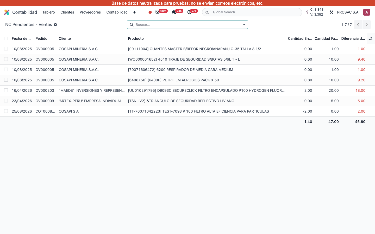The height and width of the screenshot is (234, 375).
Task: Check the 6200 RESPIRADOR row checkbox
Action: pyautogui.click(x=6, y=69)
